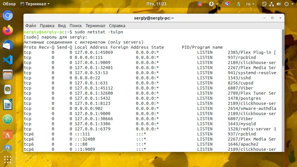Click 941/systemd-resolve program name
The image size is (297, 167).
click(x=252, y=73)
